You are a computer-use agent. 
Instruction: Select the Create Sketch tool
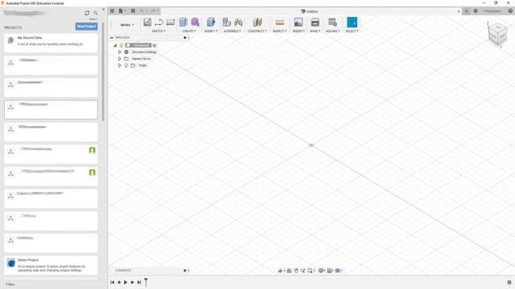147,22
